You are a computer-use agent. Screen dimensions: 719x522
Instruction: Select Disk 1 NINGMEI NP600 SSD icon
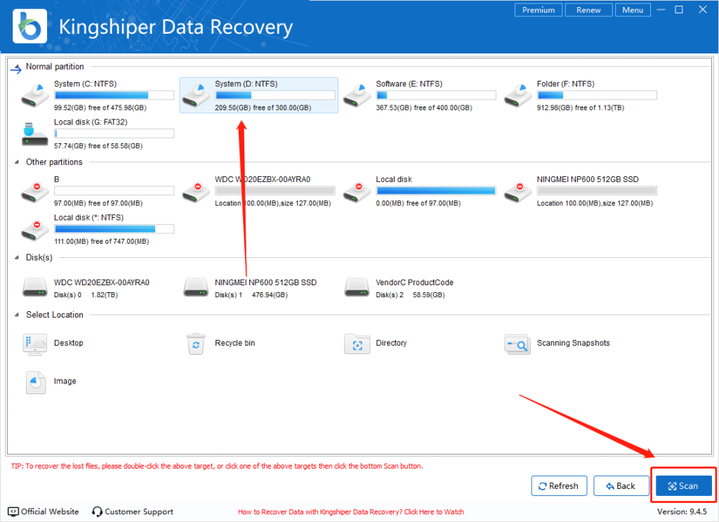tap(196, 287)
